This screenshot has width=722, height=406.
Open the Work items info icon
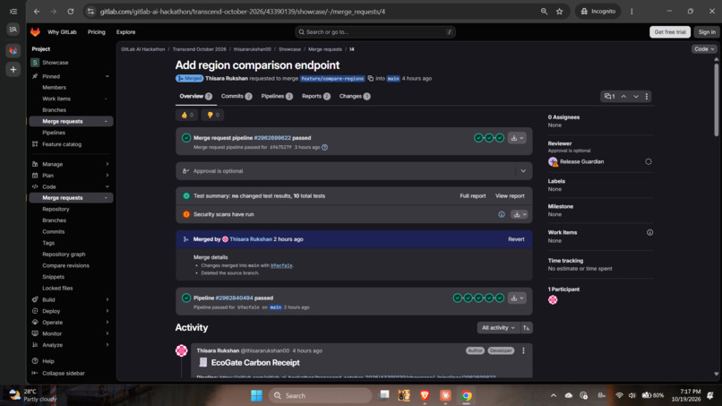point(649,233)
